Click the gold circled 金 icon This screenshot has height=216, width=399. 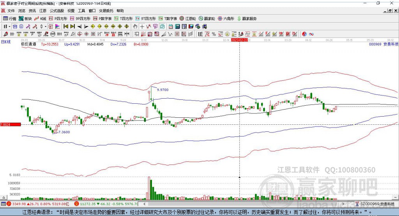coord(227,34)
